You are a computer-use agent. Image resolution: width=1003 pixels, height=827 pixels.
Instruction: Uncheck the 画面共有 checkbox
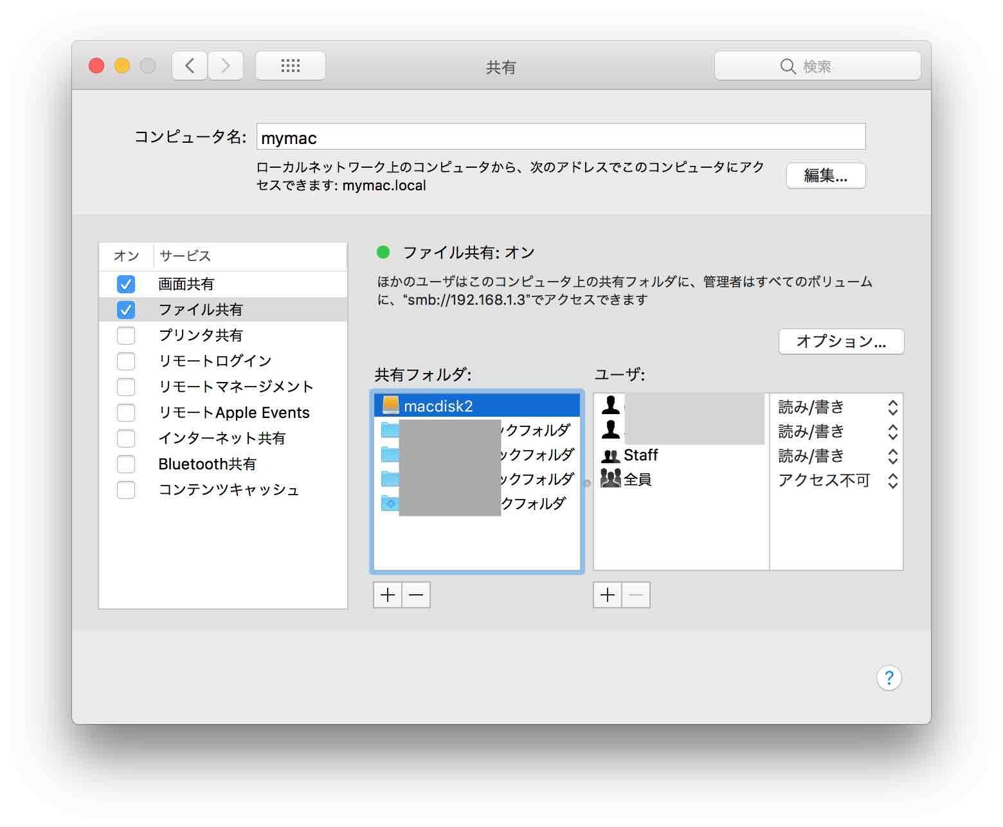(x=126, y=284)
